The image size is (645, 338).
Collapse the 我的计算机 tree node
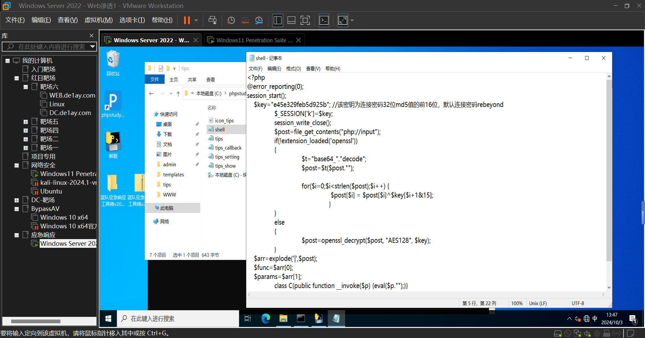pyautogui.click(x=7, y=61)
